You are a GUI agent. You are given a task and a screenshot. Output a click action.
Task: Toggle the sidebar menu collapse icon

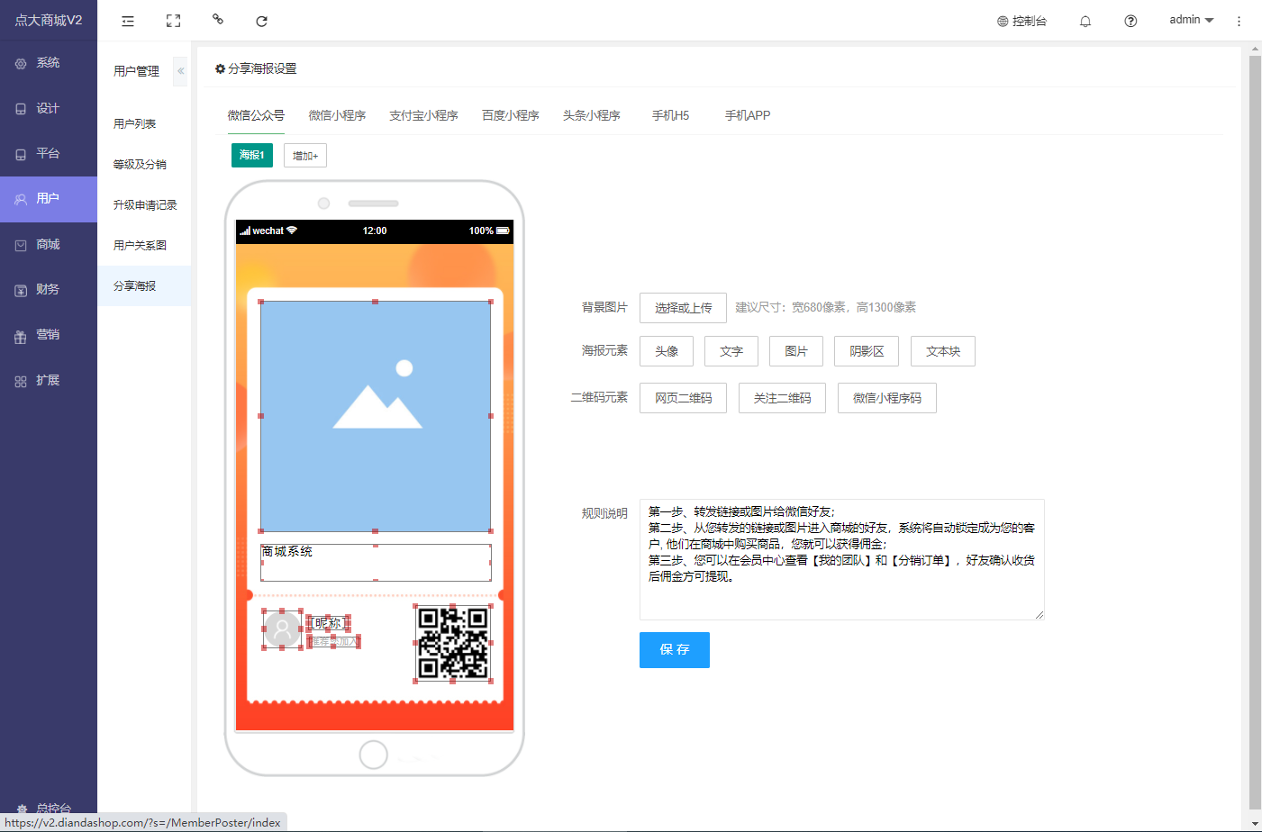click(x=128, y=21)
